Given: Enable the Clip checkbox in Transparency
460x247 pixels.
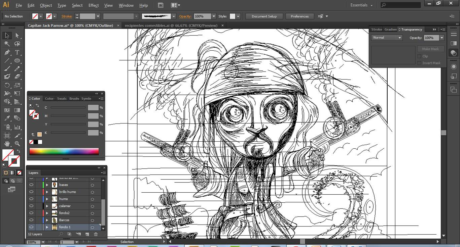Looking at the screenshot, I should tap(419, 56).
